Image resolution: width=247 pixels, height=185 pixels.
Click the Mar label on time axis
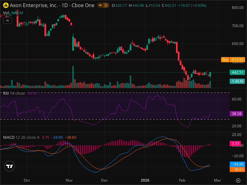point(217,180)
